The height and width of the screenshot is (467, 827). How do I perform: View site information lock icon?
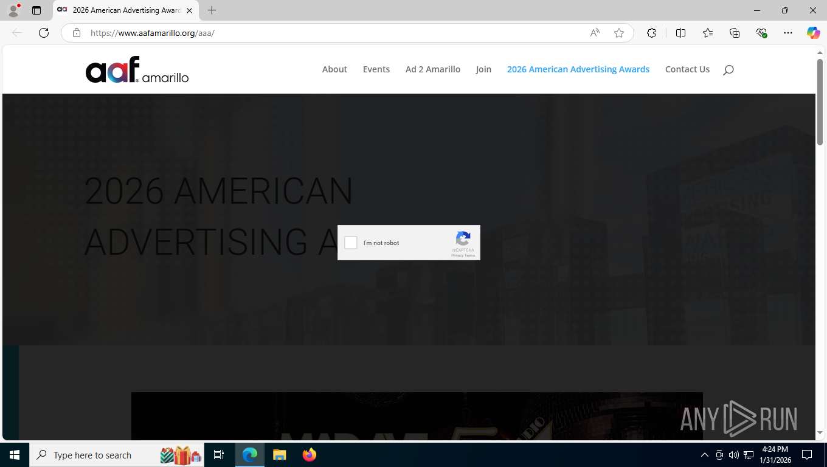[x=76, y=33]
